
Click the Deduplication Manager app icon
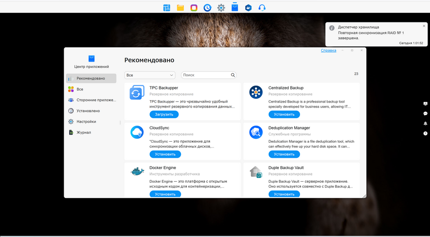coord(256,132)
